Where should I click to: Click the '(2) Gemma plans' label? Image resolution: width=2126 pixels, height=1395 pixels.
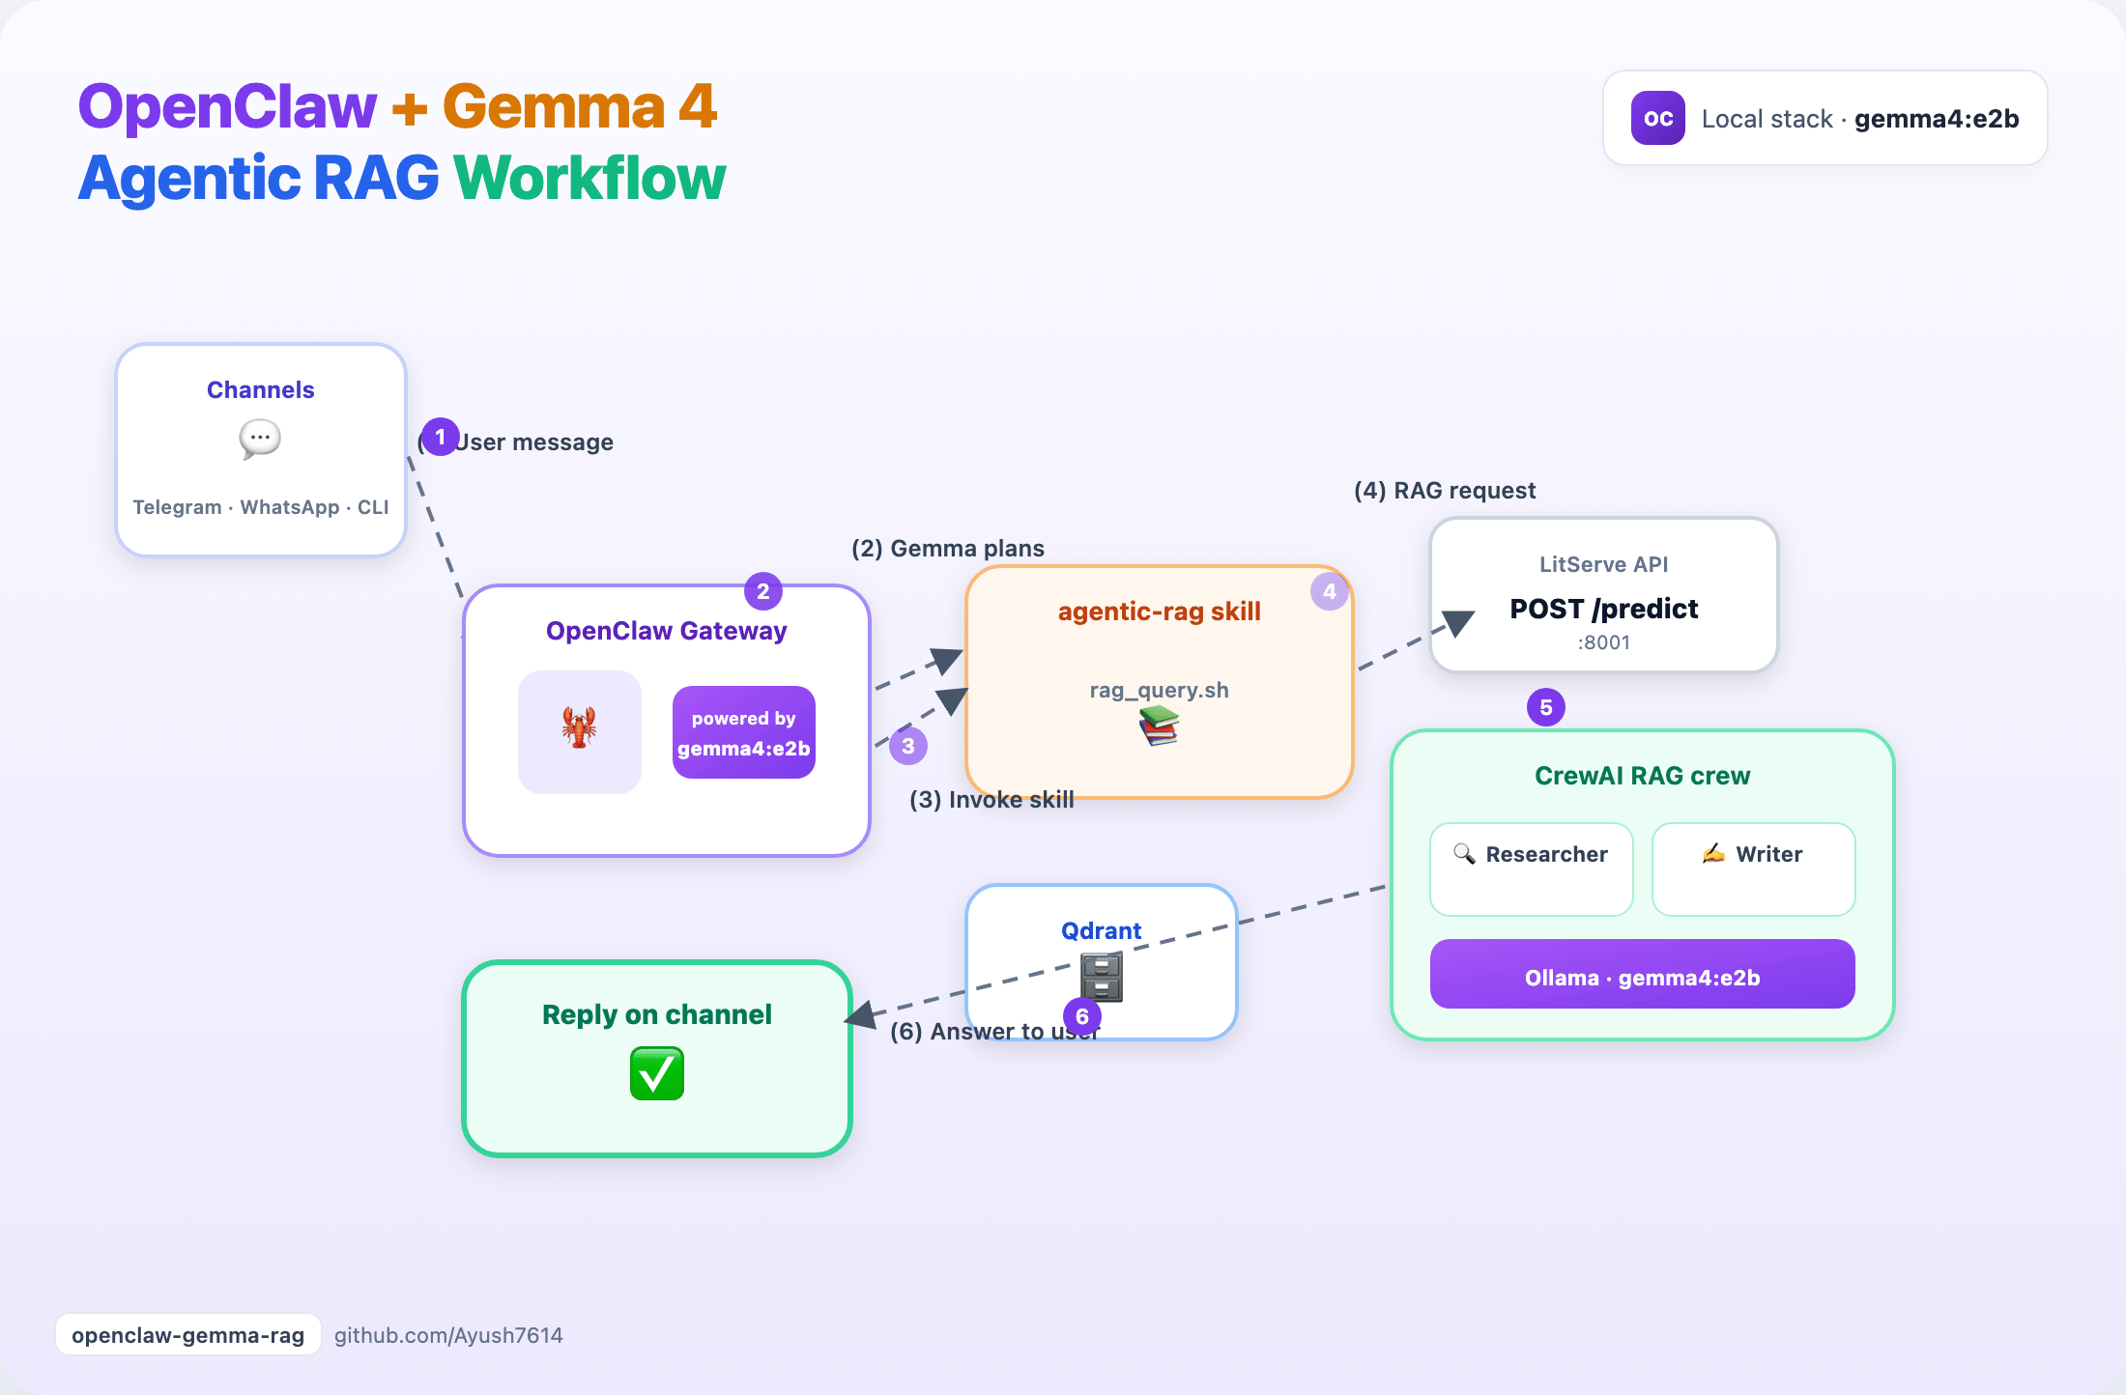pyautogui.click(x=948, y=549)
